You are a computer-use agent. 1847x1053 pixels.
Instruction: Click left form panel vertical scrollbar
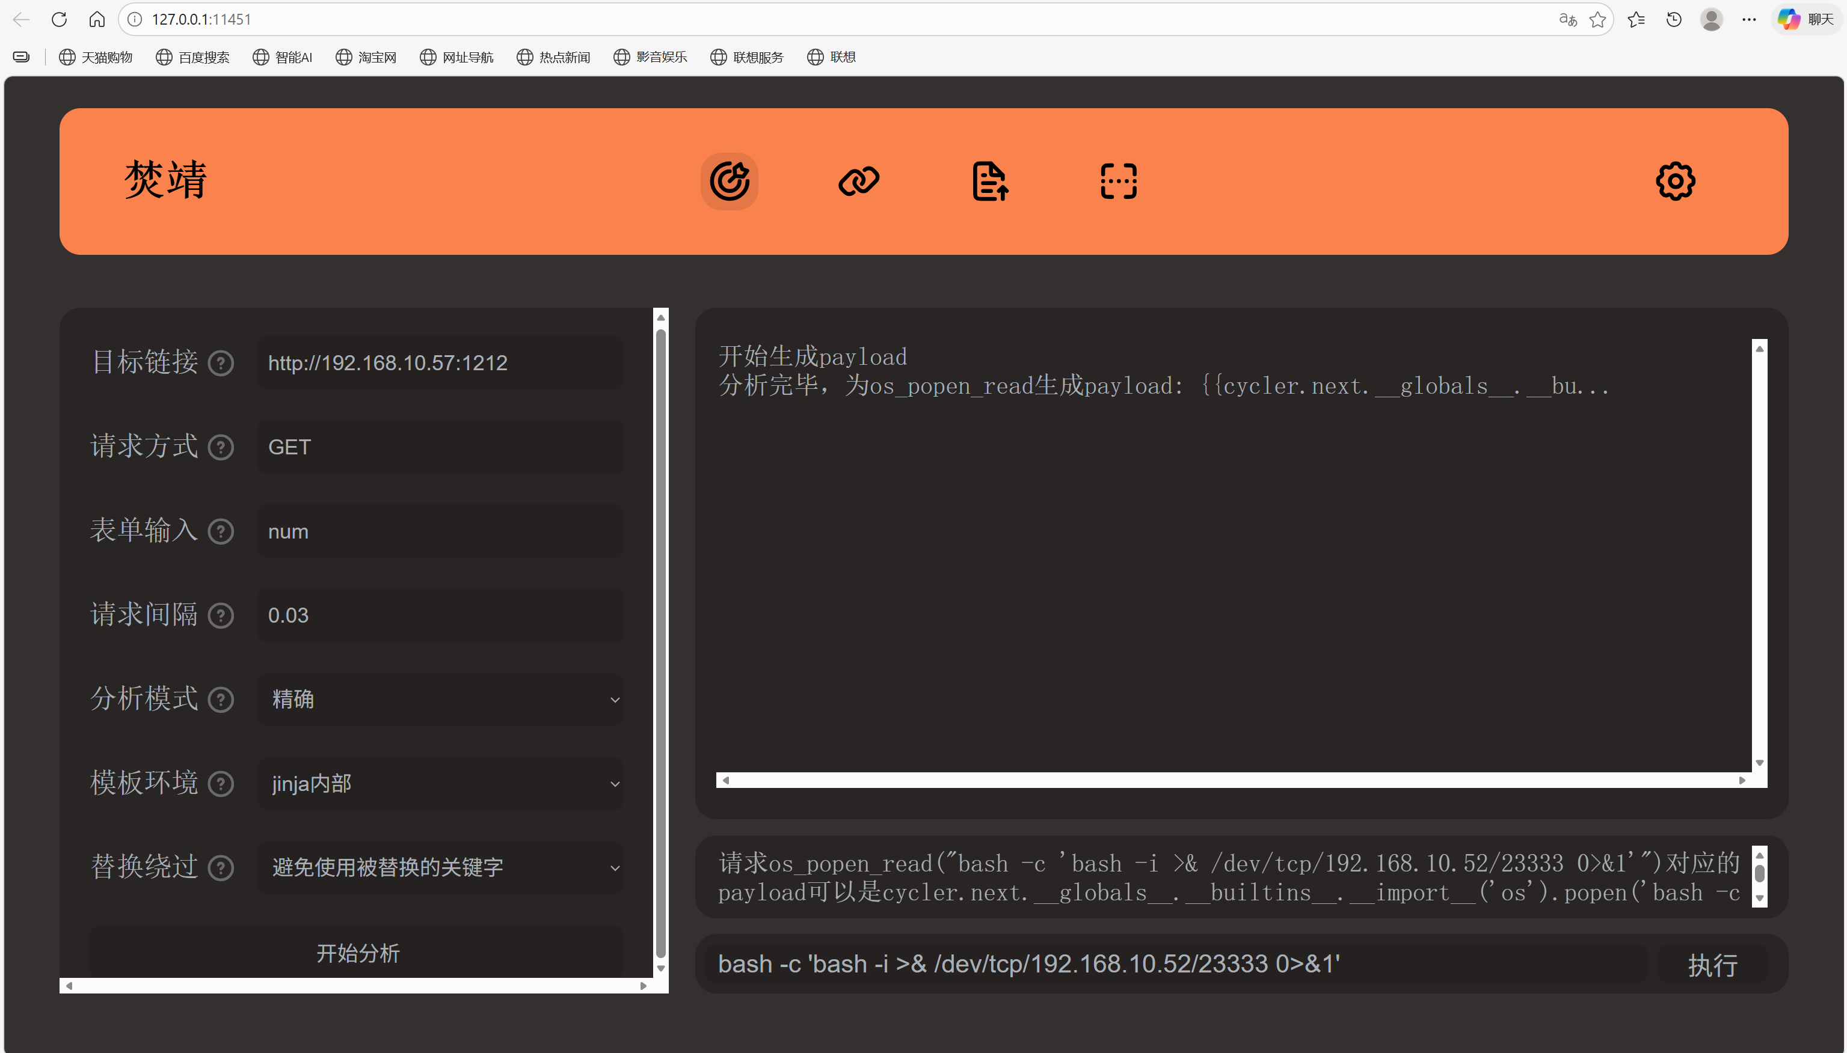pos(660,642)
